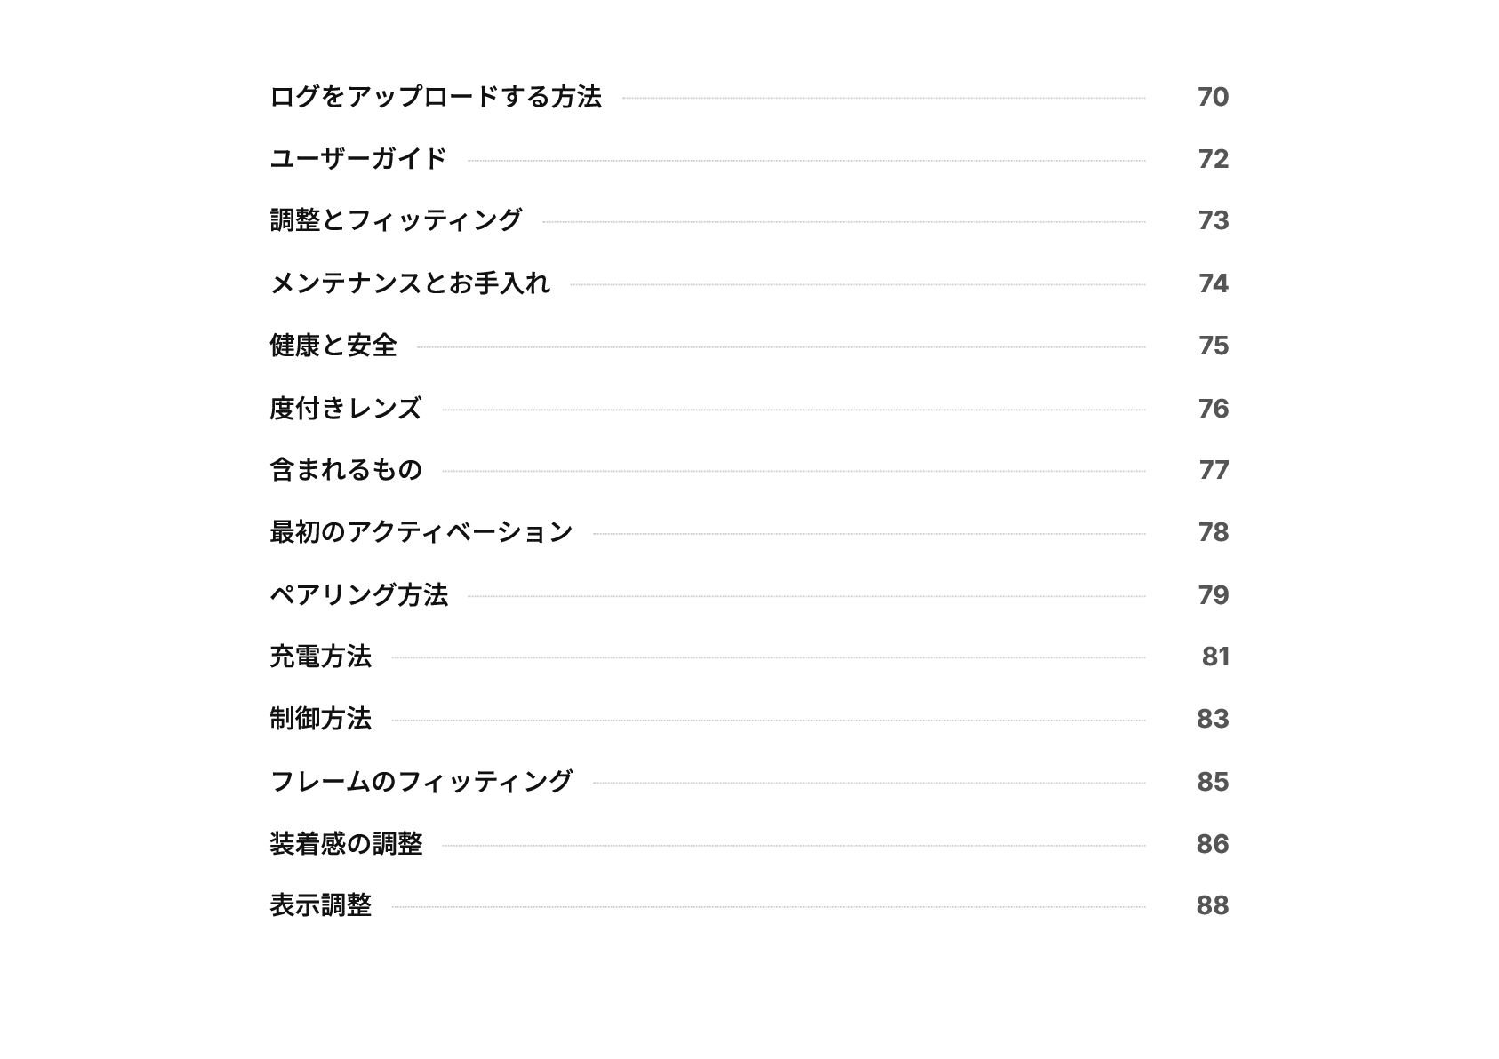Navigate to 最初のアクティベーション
Viewport: 1499px width, 1059px height.
[x=421, y=532]
